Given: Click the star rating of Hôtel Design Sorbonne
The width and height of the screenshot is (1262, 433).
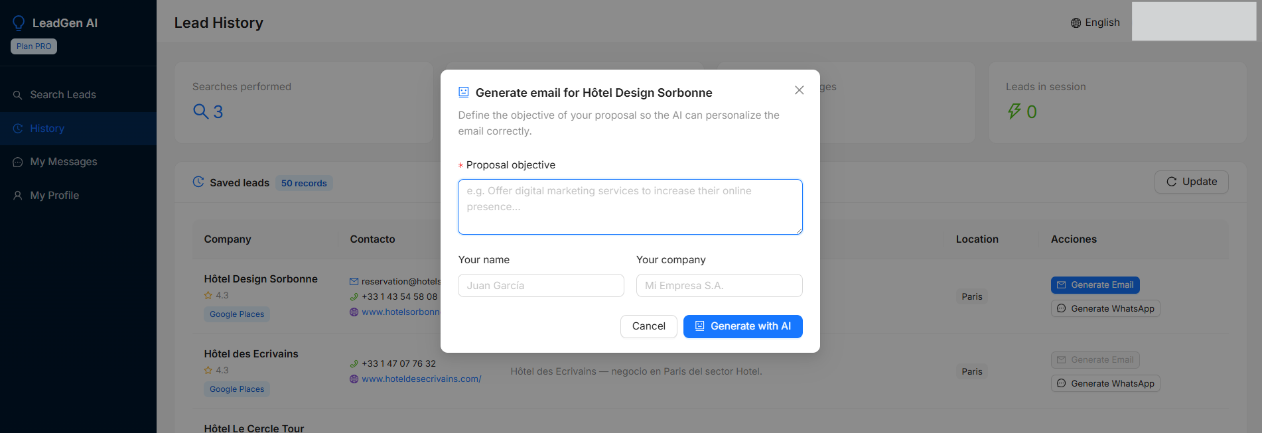Looking at the screenshot, I should click(216, 296).
